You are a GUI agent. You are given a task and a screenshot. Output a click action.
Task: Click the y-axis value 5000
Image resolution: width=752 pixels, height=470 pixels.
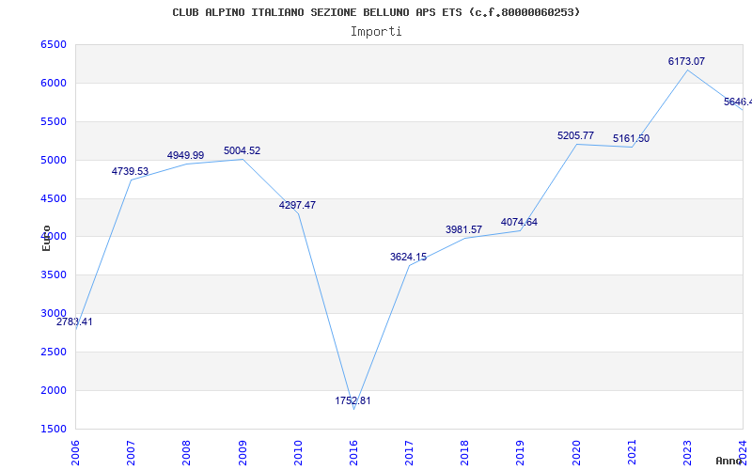54,160
